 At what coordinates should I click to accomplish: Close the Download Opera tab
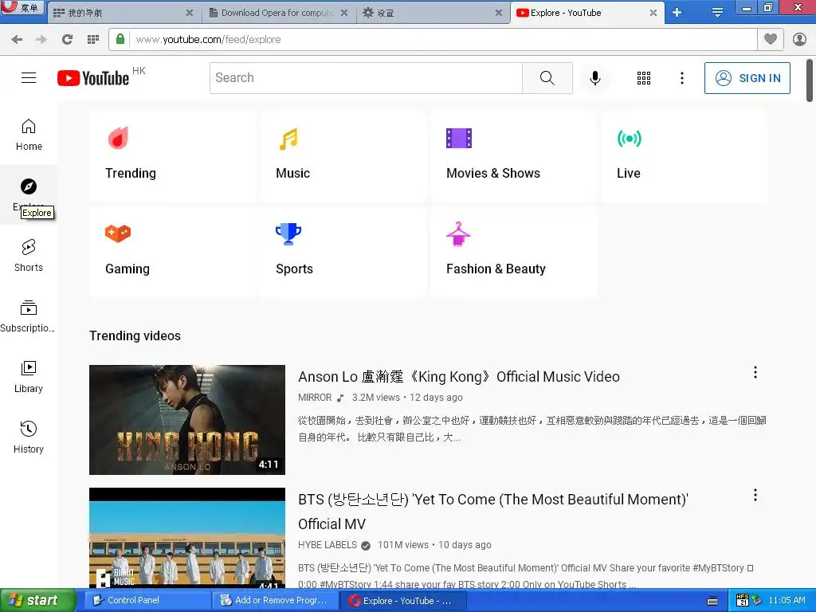[x=344, y=13]
